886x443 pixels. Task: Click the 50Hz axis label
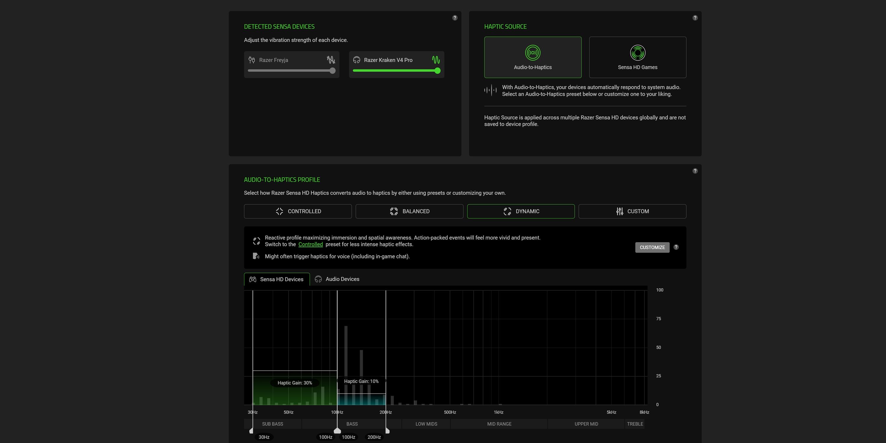(289, 412)
